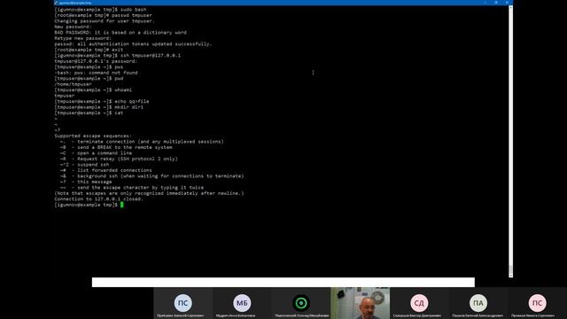Click the МБ participant avatar
Image resolution: width=567 pixels, height=319 pixels.
[242, 303]
